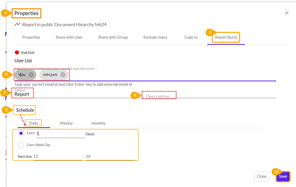Viewport: 296px width, 187px height.
Task: Remove nidhi.joshi chip from user list
Action: tap(63, 75)
